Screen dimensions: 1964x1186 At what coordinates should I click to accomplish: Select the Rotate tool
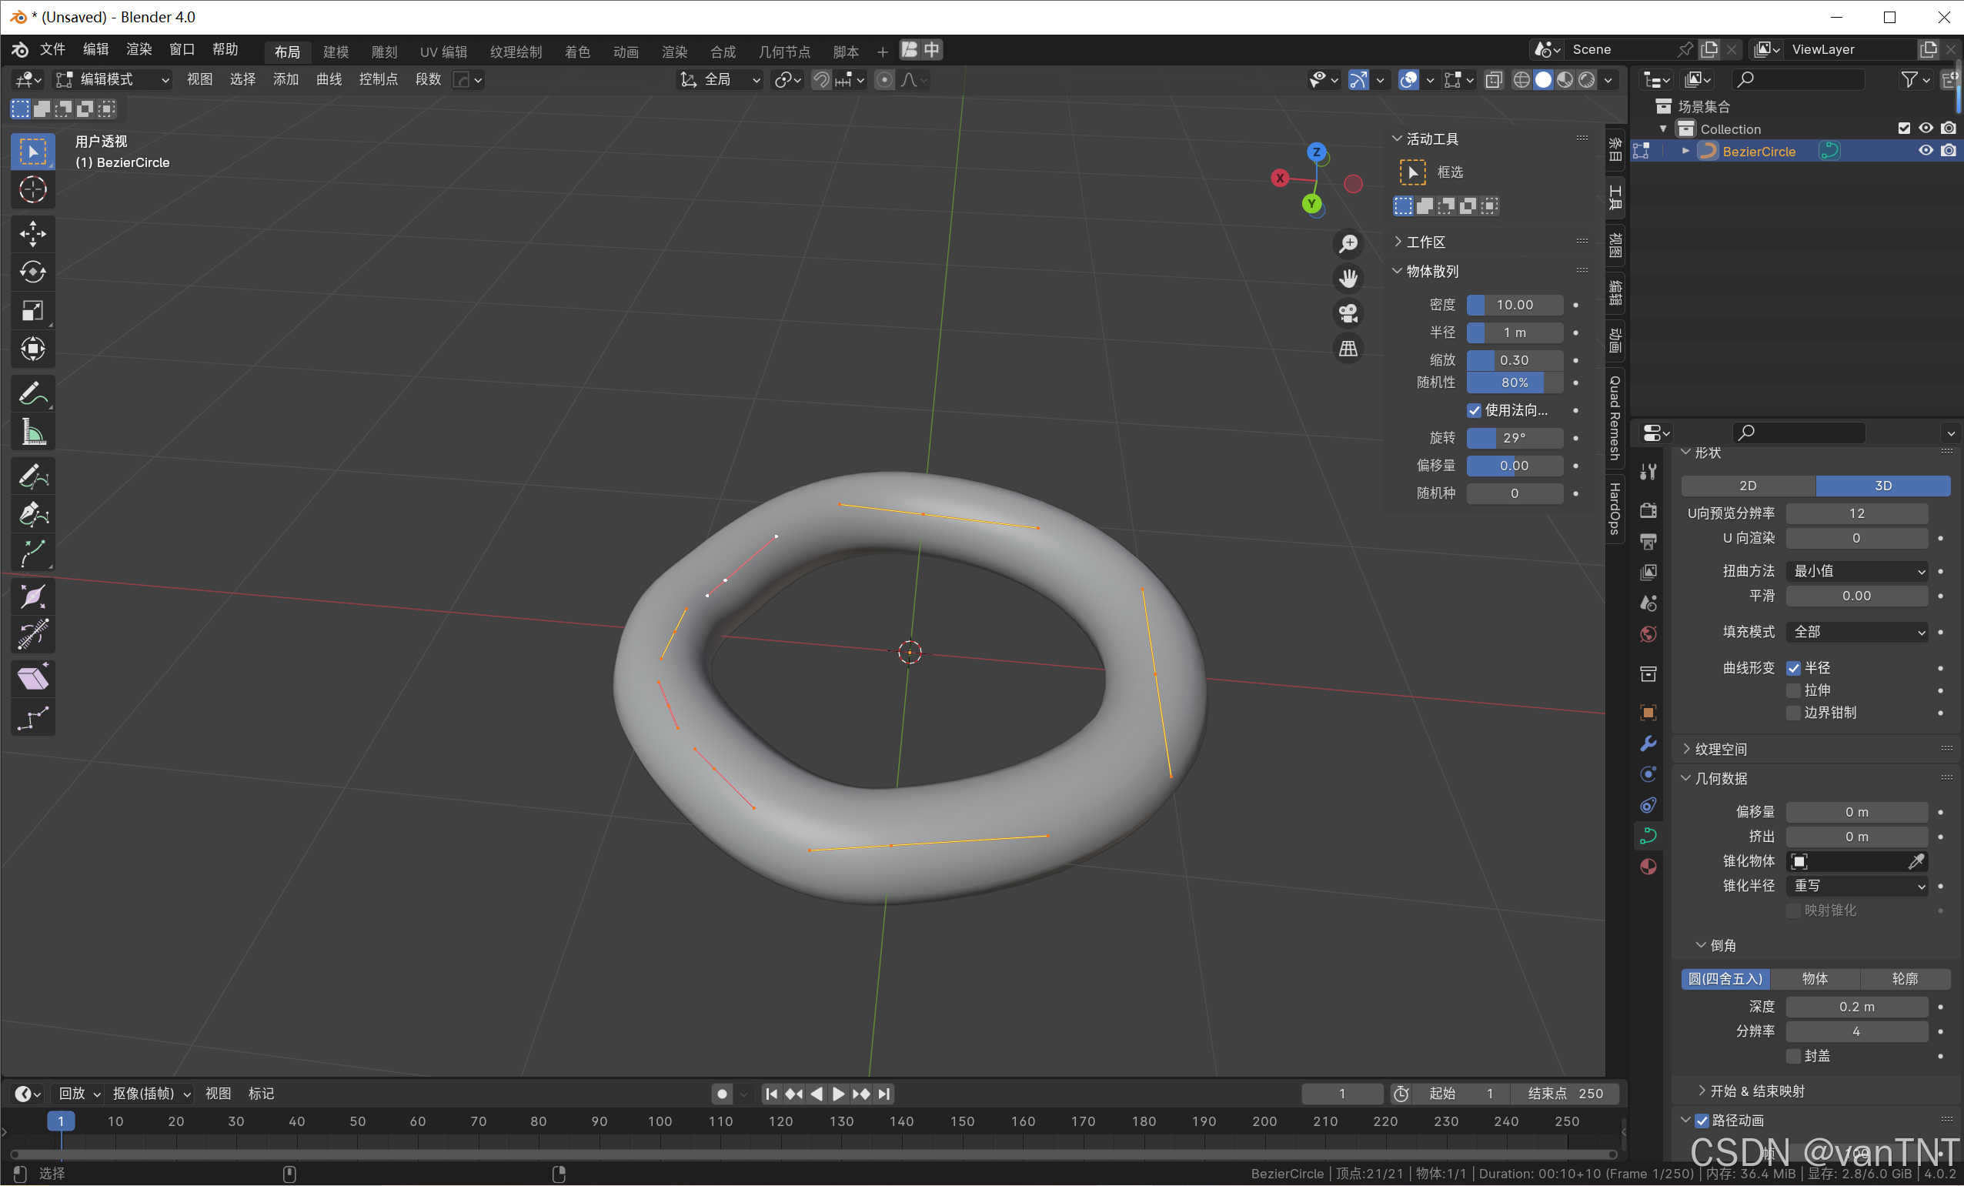pyautogui.click(x=32, y=272)
